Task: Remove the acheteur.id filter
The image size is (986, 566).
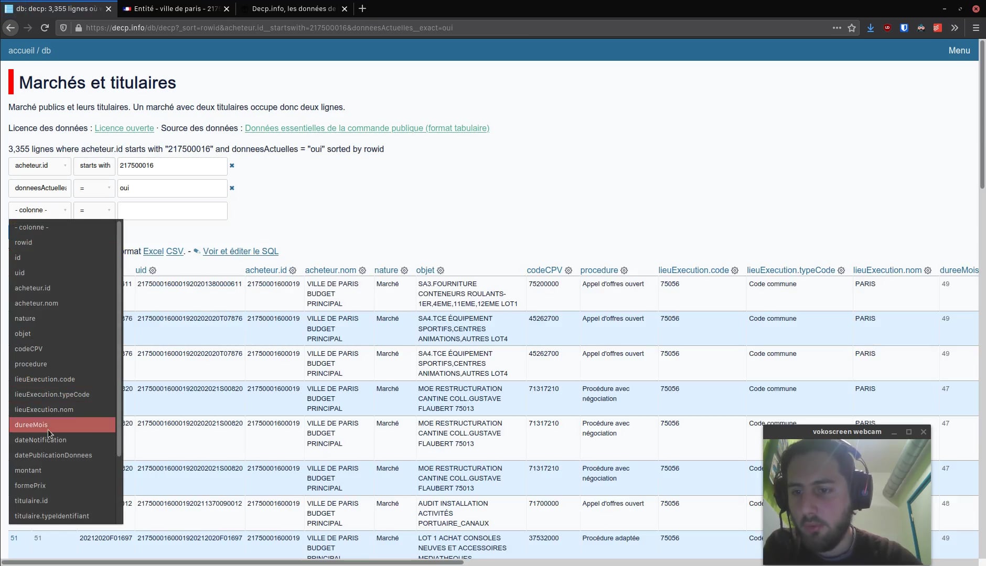Action: pyautogui.click(x=232, y=166)
